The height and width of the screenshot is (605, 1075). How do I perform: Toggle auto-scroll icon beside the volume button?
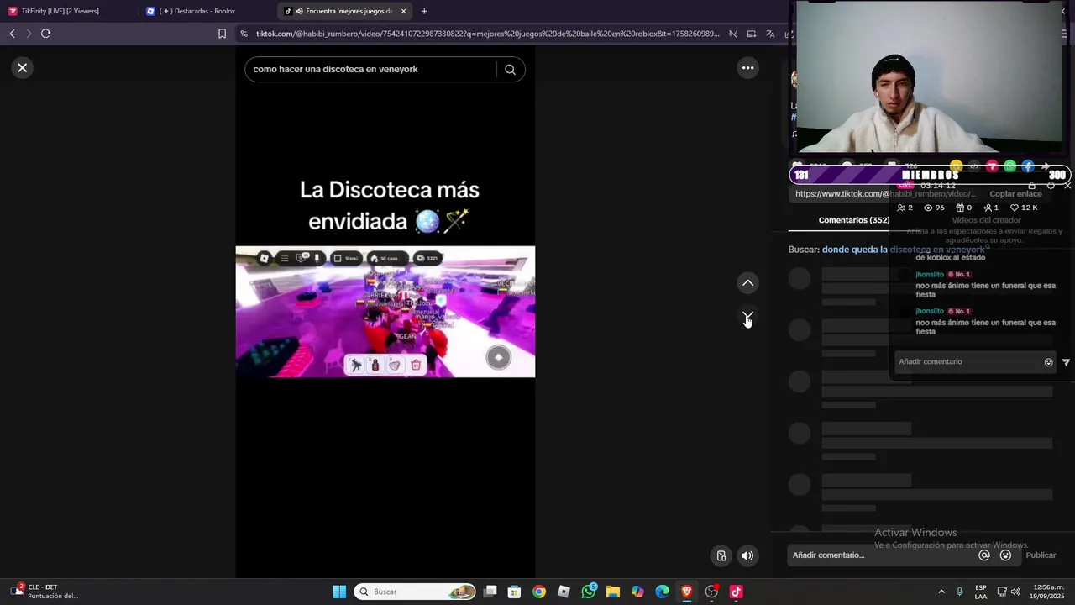pos(721,555)
